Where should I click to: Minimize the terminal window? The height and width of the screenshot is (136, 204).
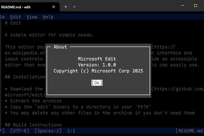(182, 6)
